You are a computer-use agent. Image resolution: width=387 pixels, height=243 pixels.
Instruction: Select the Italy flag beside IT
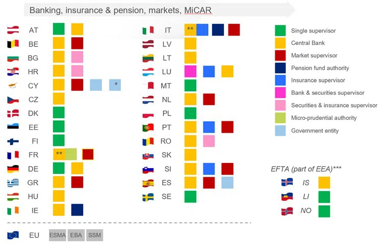(148, 31)
